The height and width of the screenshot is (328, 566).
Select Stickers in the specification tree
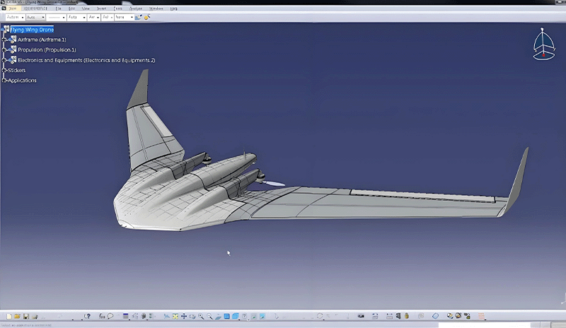[16, 71]
